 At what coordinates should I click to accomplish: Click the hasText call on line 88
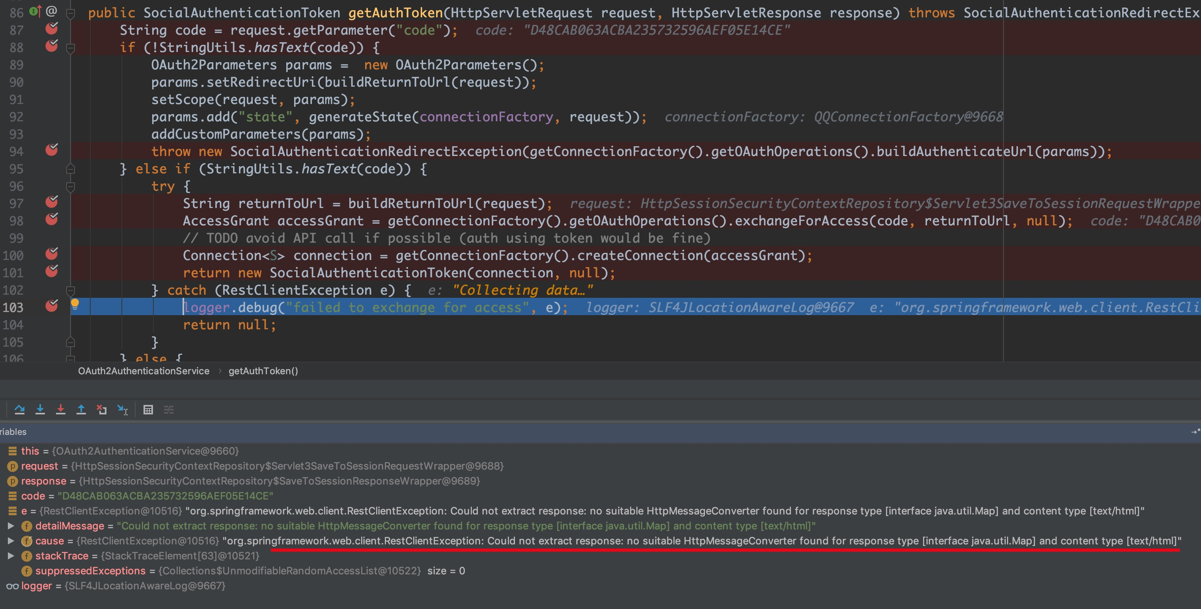coord(281,48)
